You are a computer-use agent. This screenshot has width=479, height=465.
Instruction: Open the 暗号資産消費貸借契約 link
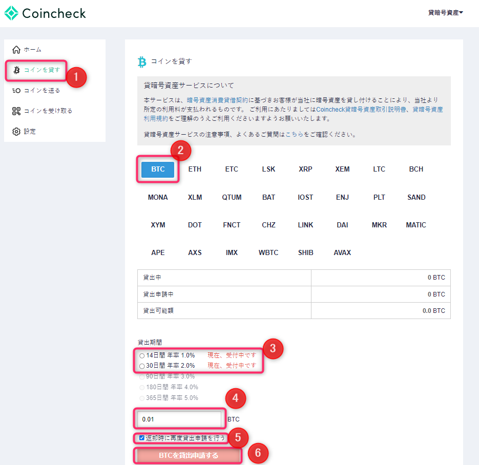coord(217,100)
